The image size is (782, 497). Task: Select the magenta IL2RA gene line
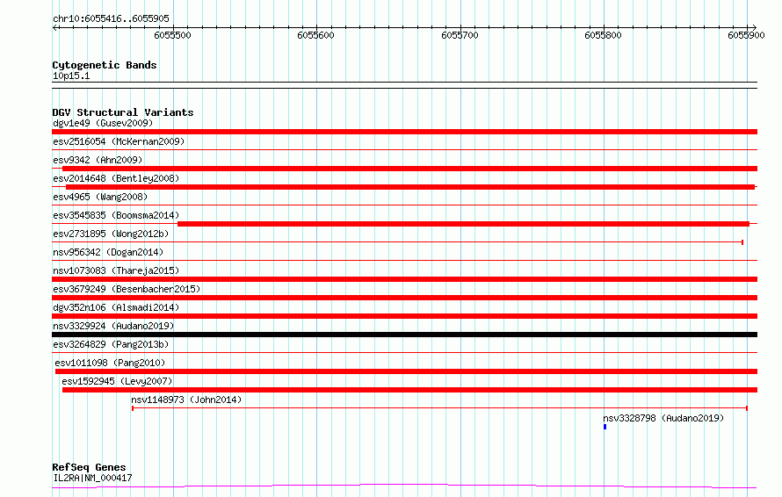click(404, 486)
